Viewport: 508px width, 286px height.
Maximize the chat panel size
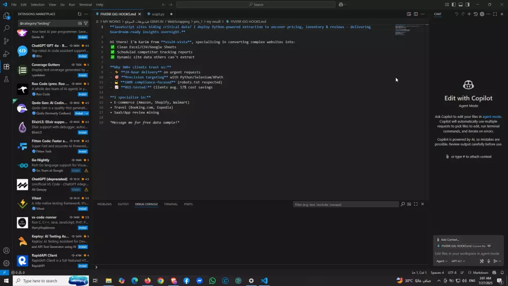(x=495, y=14)
